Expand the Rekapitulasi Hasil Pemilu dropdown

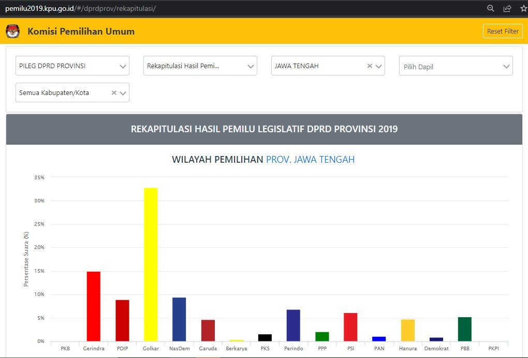click(x=251, y=66)
